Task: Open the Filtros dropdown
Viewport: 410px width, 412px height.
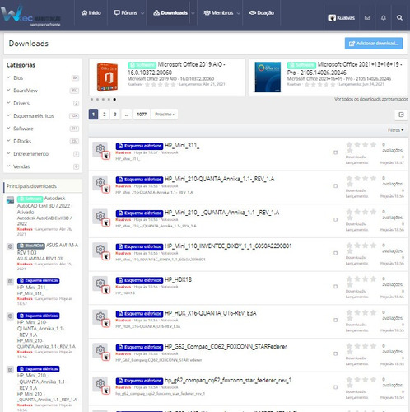Action: coord(395,130)
